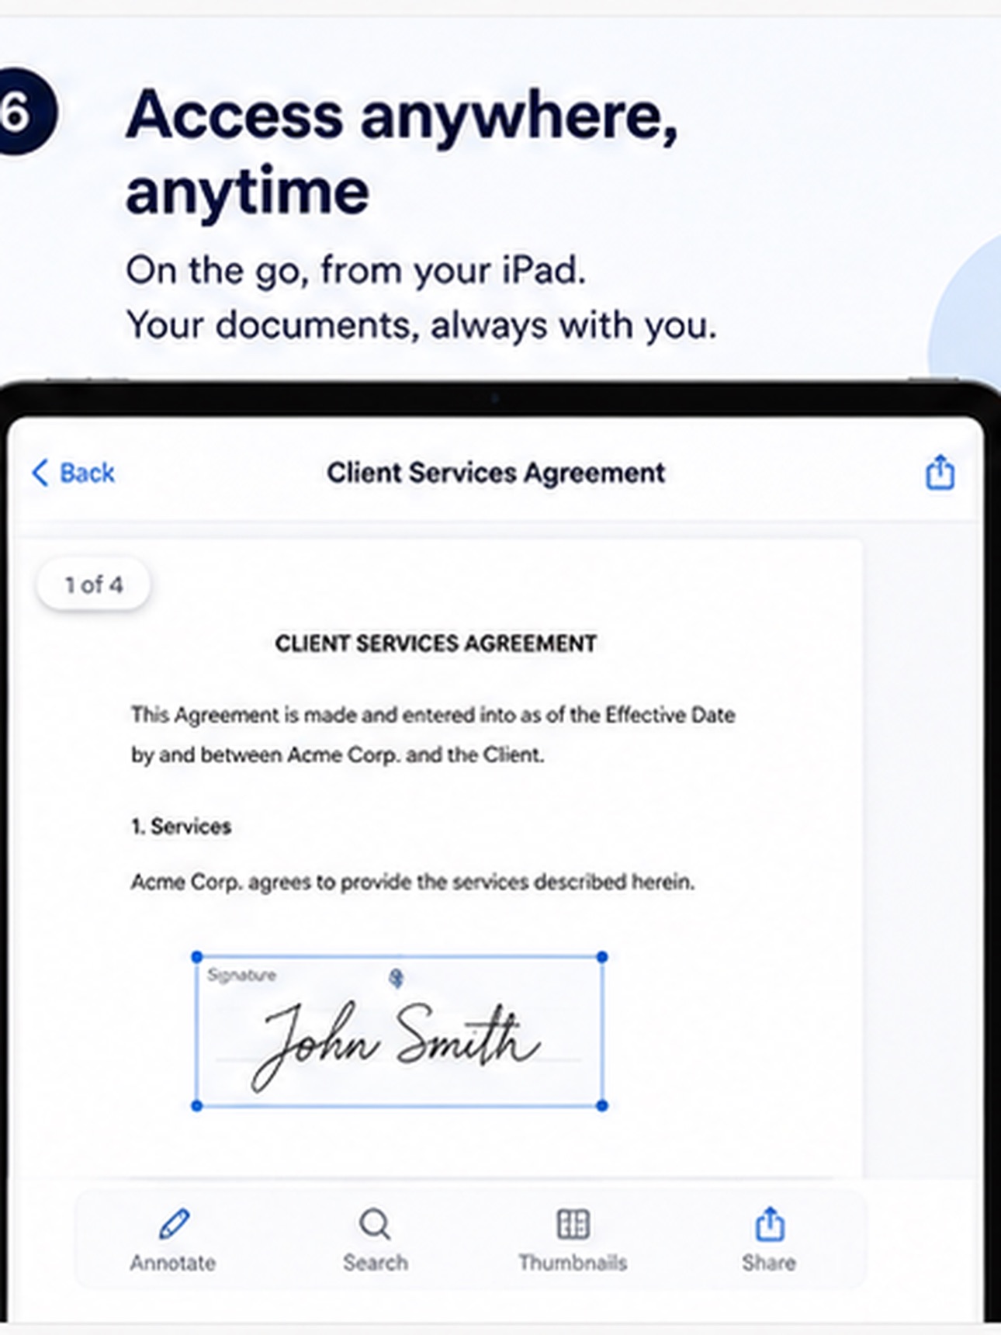Click the "by and between Acme Corp." line
Image resolution: width=1001 pixels, height=1335 pixels.
(x=338, y=755)
